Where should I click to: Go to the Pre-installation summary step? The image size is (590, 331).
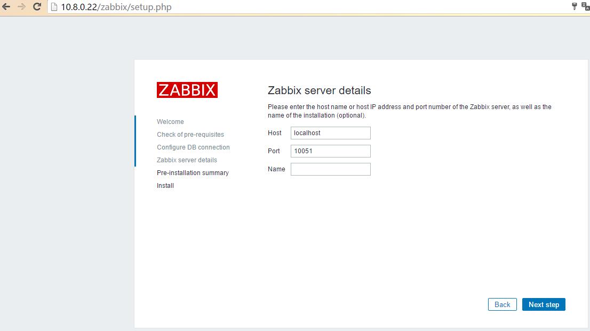(x=193, y=172)
